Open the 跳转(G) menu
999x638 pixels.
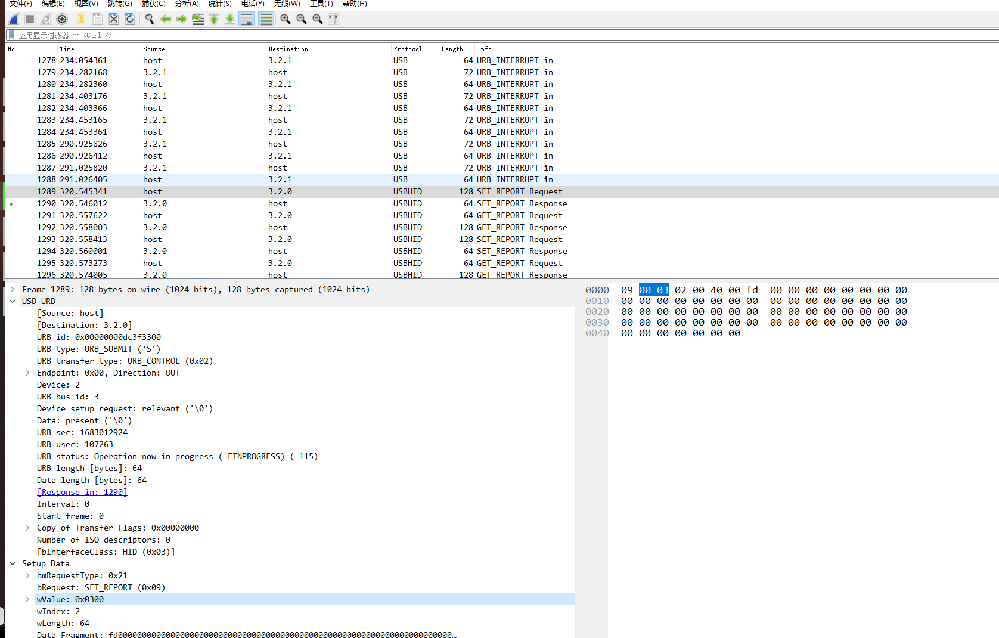120,4
